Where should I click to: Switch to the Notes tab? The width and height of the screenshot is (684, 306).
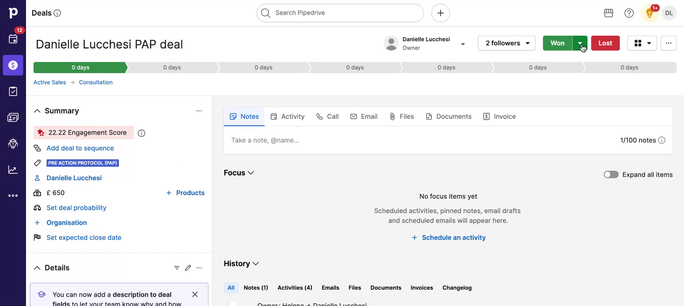click(244, 116)
